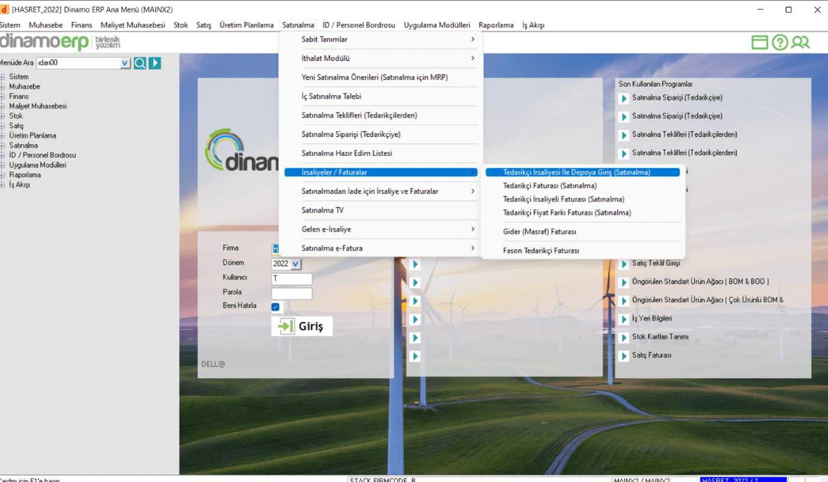Image resolution: width=828 pixels, height=482 pixels.
Task: Open the Menüde Ara dropdown arrow
Action: tap(125, 63)
